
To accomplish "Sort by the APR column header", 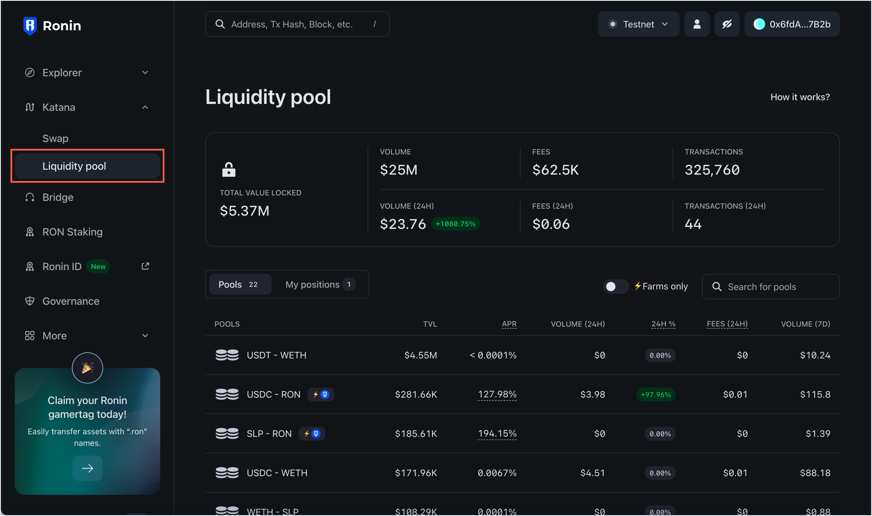I will (x=509, y=324).
